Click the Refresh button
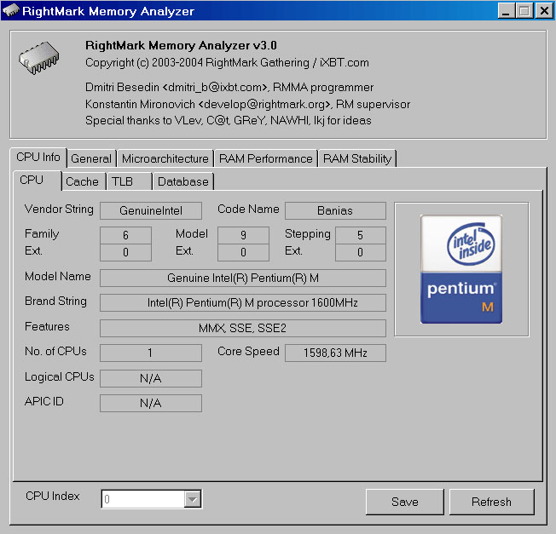The width and height of the screenshot is (556, 534). 491,502
